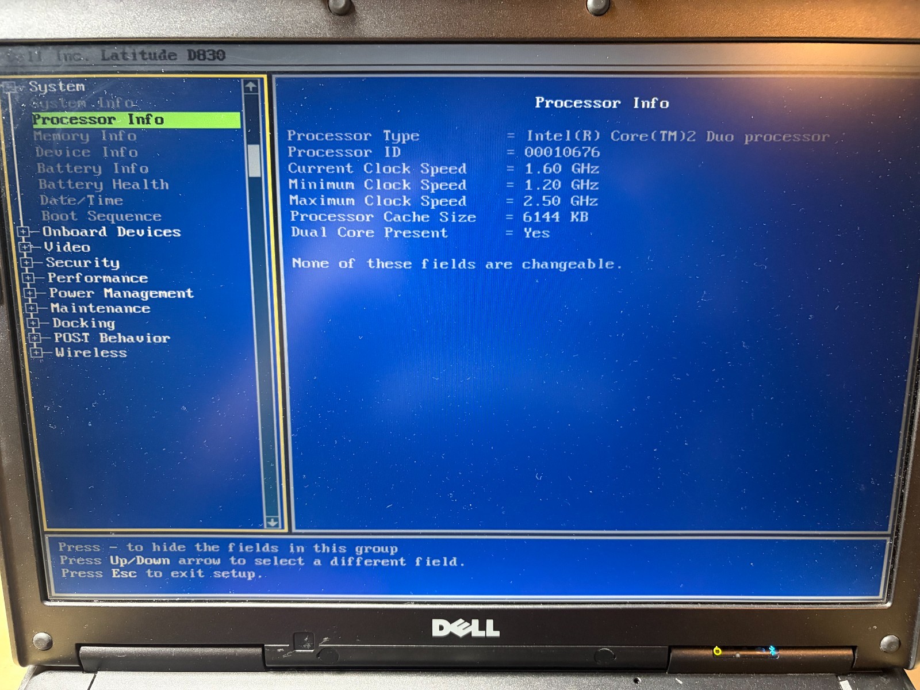
Task: Select the POST Behavior label
Action: 112,338
